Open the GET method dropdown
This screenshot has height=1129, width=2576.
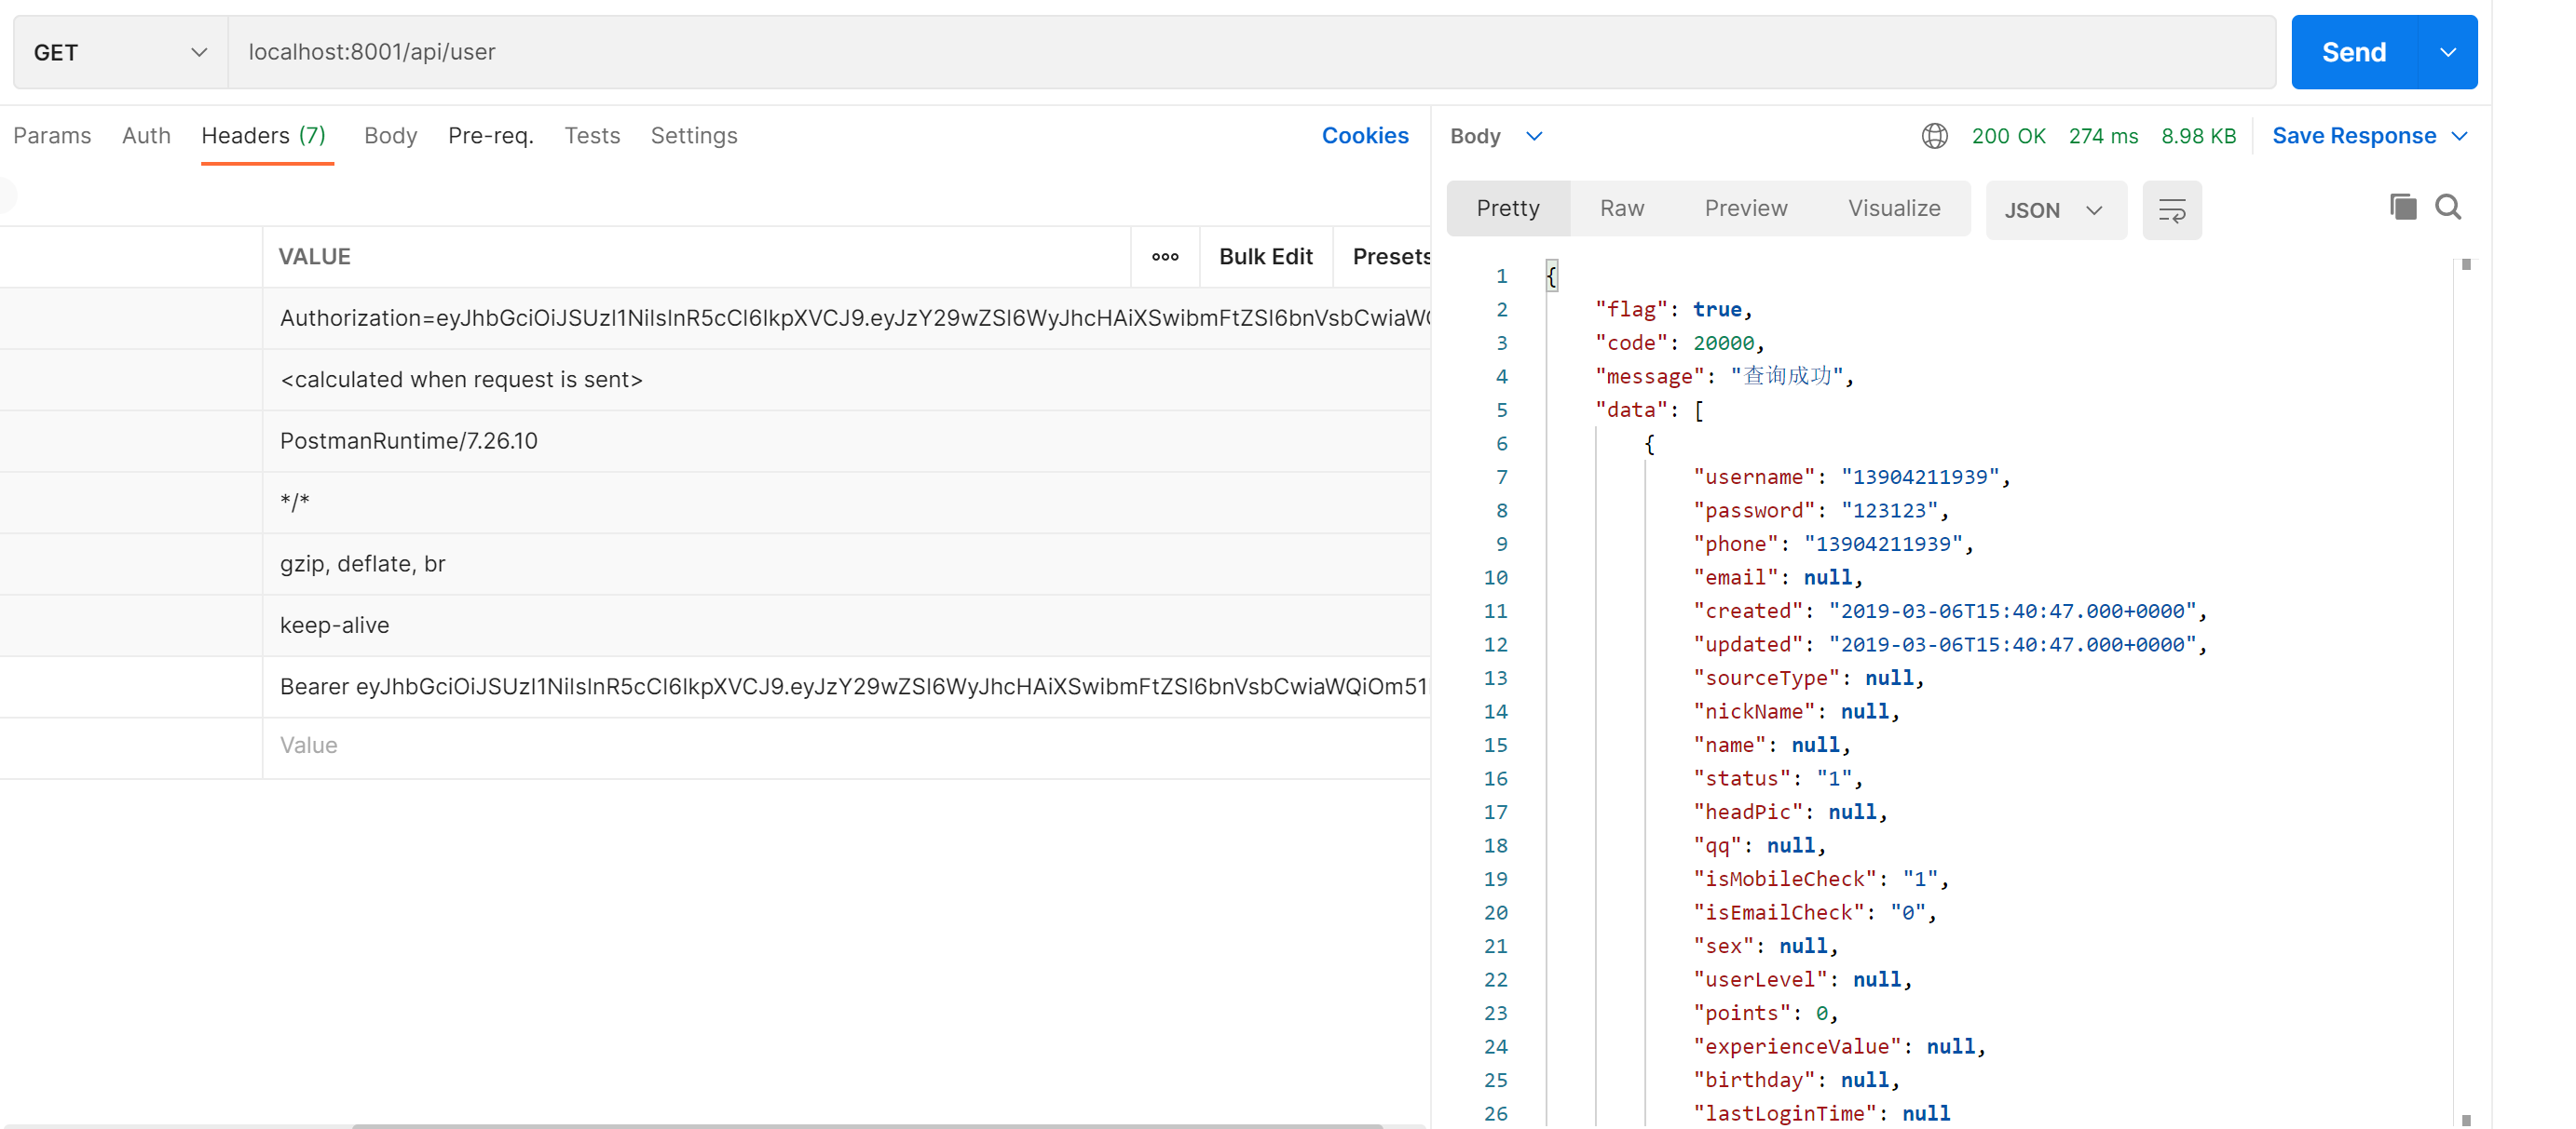(120, 52)
